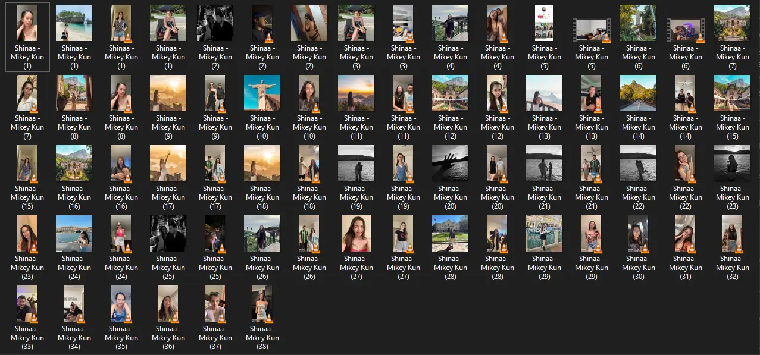Select the VLC video file Shinaa - Mikey Kun (7)
Viewport: 760px width, 355px height.
[x=27, y=93]
